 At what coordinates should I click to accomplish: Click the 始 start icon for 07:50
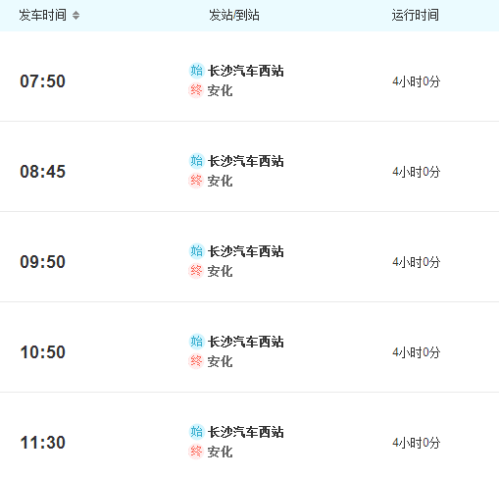click(196, 71)
